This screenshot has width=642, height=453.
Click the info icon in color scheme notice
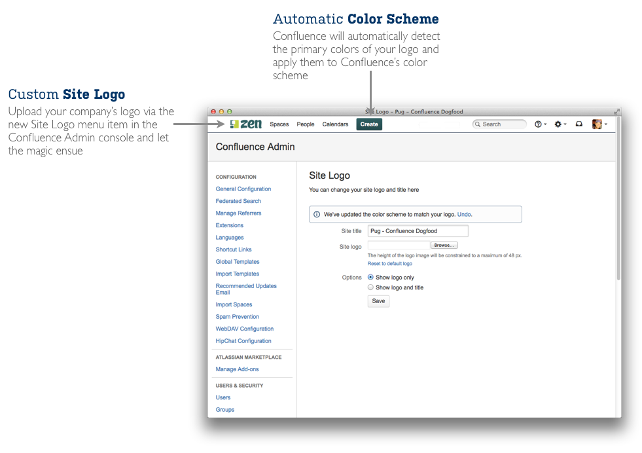pos(317,214)
